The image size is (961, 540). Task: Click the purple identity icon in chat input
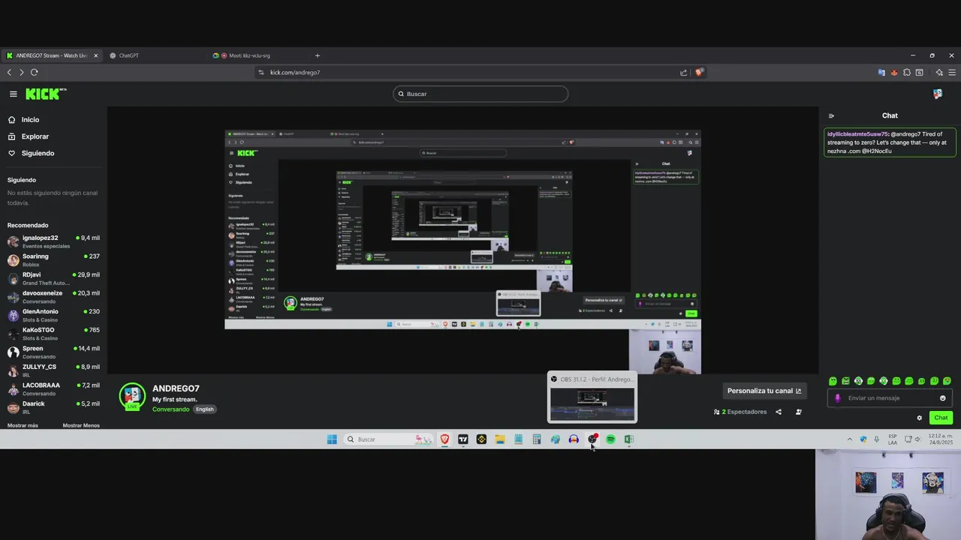[838, 398]
